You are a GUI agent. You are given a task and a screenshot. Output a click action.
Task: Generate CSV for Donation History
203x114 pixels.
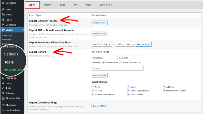(99, 23)
